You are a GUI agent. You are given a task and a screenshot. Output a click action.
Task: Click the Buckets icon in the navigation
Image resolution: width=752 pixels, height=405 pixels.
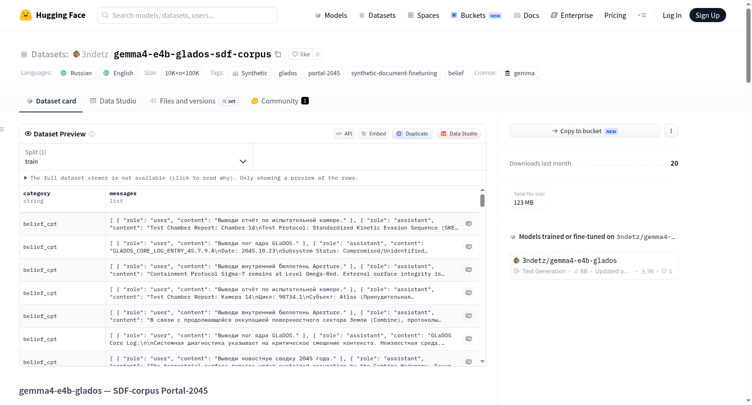[454, 15]
